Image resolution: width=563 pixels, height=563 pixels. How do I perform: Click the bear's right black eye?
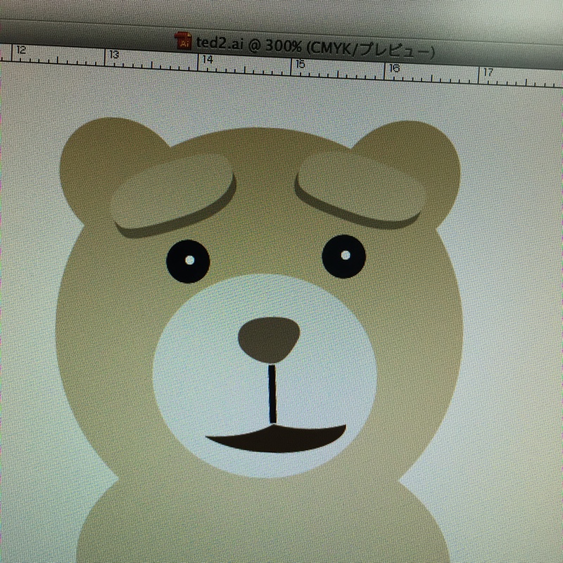click(x=343, y=256)
